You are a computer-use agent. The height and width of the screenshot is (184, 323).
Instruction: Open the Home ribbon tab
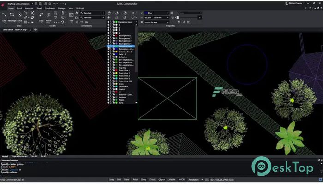click(x=11, y=8)
